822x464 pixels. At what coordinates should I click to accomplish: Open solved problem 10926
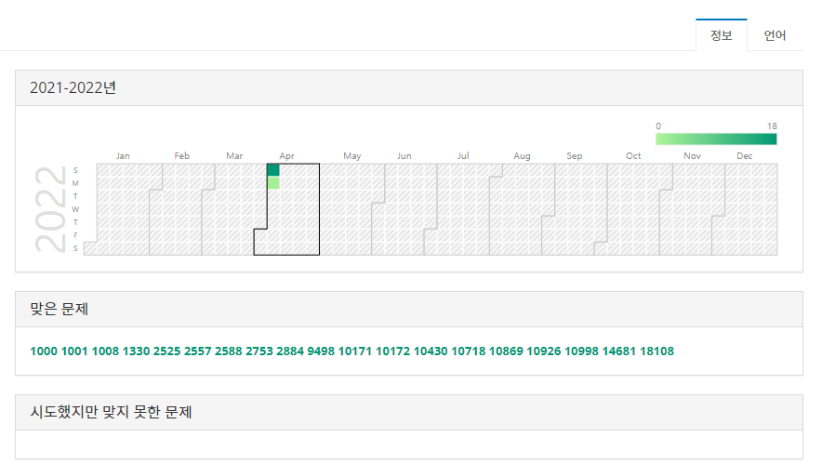(x=544, y=351)
